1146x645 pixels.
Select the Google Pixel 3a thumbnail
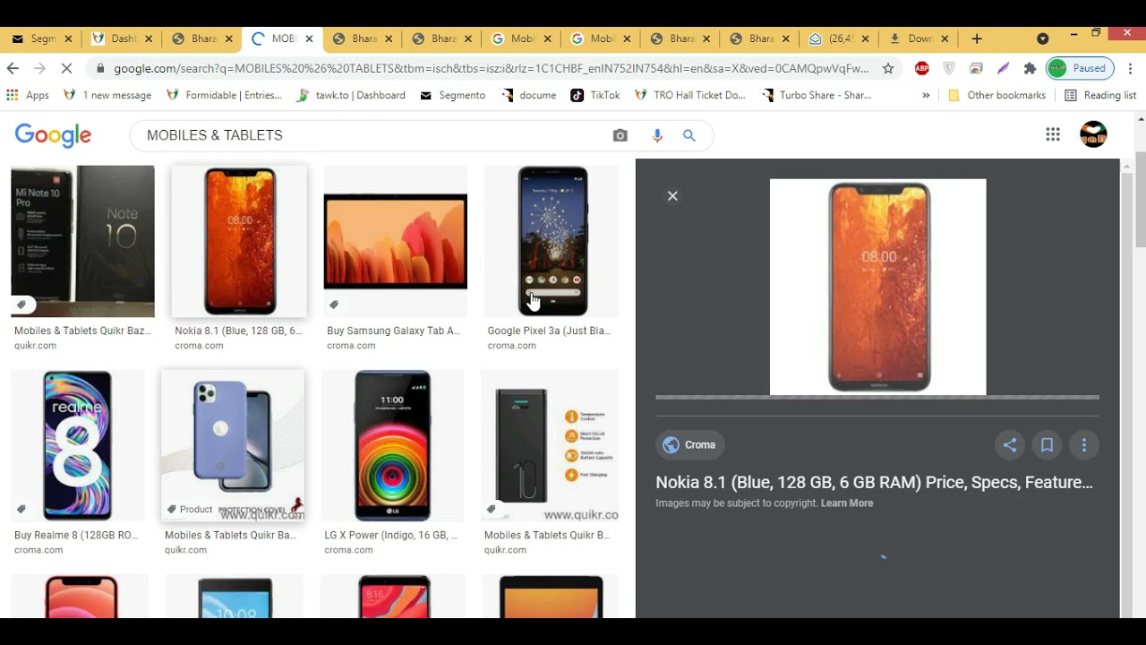coord(552,241)
